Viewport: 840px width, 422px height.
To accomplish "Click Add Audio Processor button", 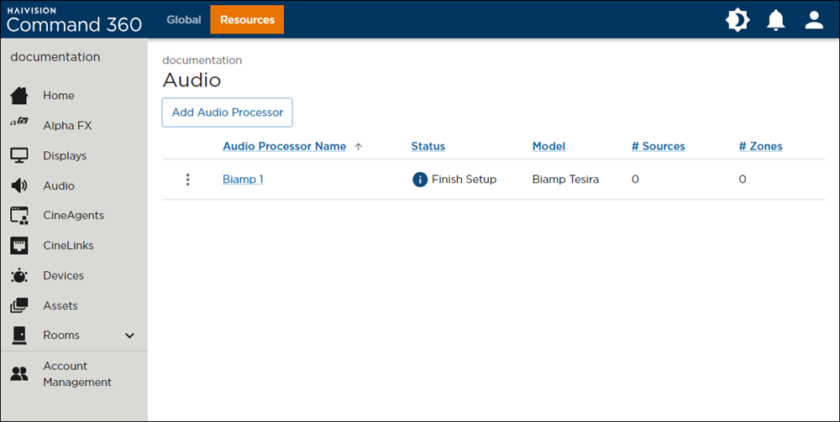I will click(x=227, y=112).
